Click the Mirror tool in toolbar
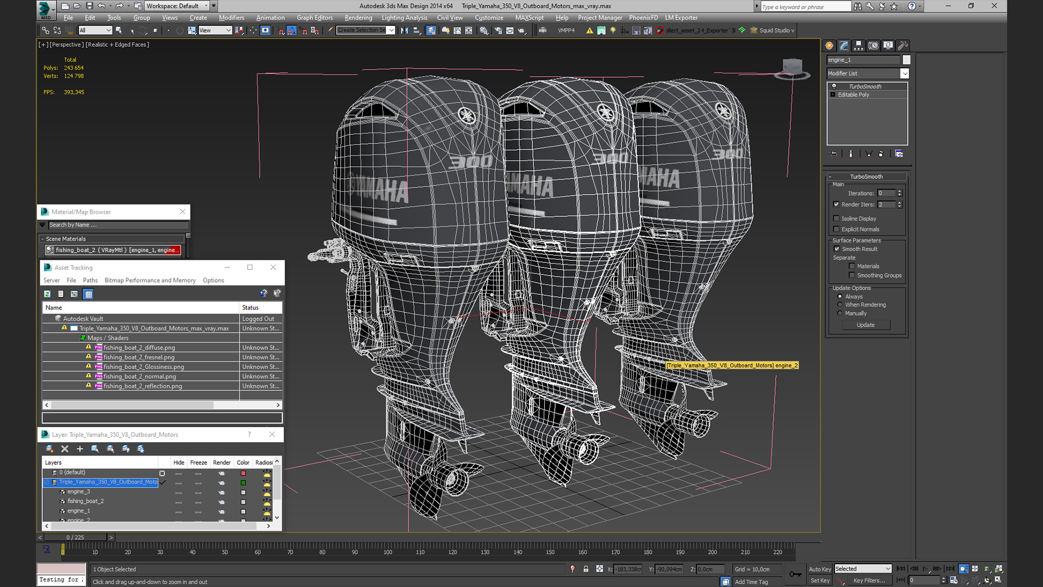This screenshot has width=1043, height=587. [x=404, y=30]
